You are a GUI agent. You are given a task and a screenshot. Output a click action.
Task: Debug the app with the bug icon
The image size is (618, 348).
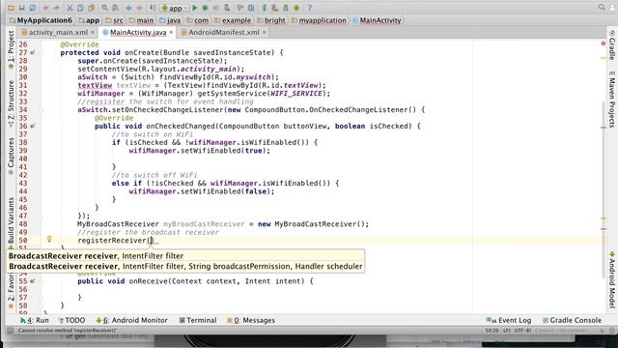205,8
